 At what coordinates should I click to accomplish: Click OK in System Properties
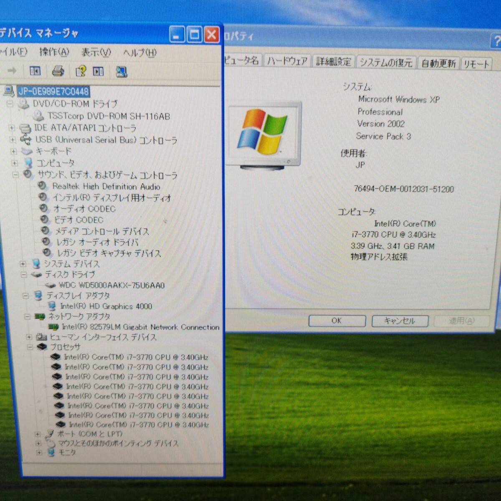click(337, 321)
